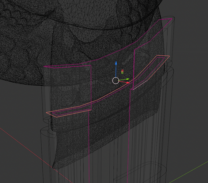This screenshot has height=183, width=208.
Task: Click the white circle at the move gizmo center
Action: [x=116, y=81]
